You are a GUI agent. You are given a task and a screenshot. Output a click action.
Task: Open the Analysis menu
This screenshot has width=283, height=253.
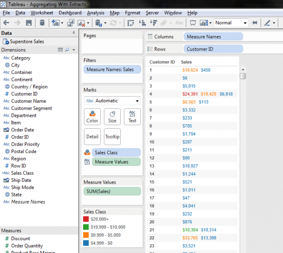point(96,13)
